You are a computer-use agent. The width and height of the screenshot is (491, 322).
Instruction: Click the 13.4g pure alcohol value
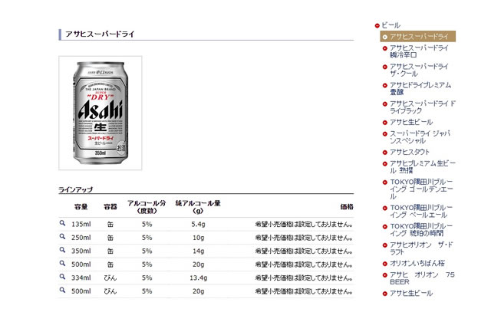198,278
